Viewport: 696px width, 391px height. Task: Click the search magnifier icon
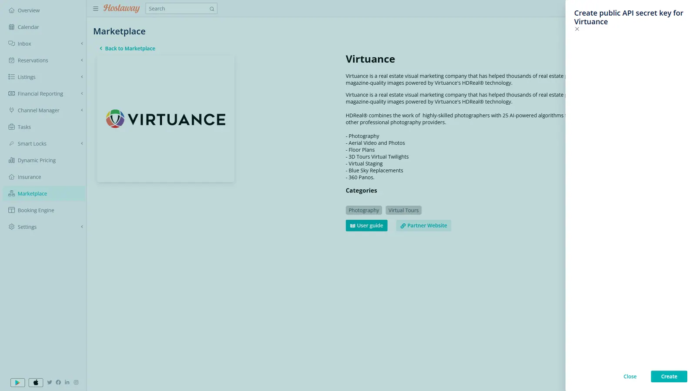tap(212, 9)
